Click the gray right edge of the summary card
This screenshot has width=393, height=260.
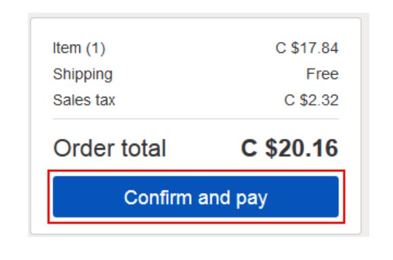click(x=365, y=125)
